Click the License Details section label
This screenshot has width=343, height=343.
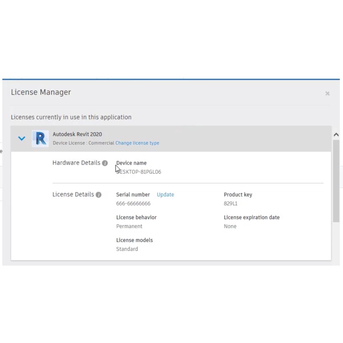point(73,194)
